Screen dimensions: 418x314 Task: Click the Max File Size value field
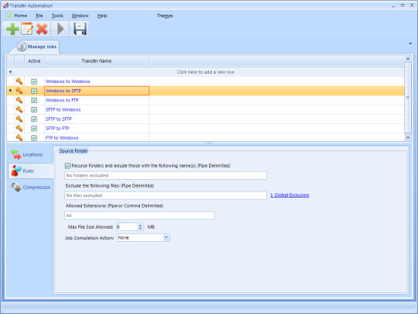tap(127, 227)
